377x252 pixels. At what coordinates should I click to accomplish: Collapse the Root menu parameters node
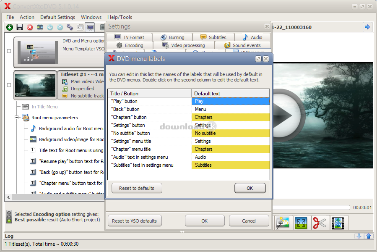17,118
